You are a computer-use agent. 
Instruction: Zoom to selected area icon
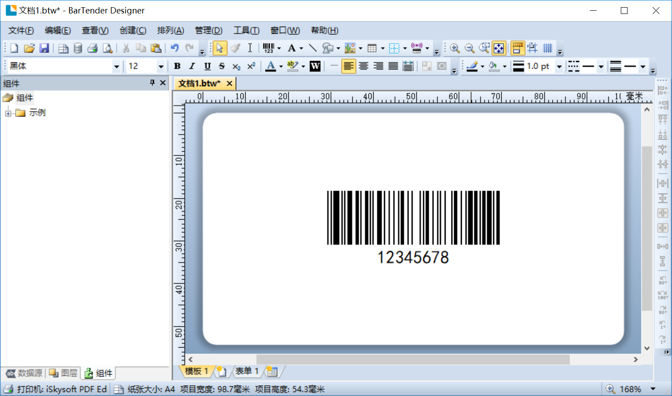point(484,48)
